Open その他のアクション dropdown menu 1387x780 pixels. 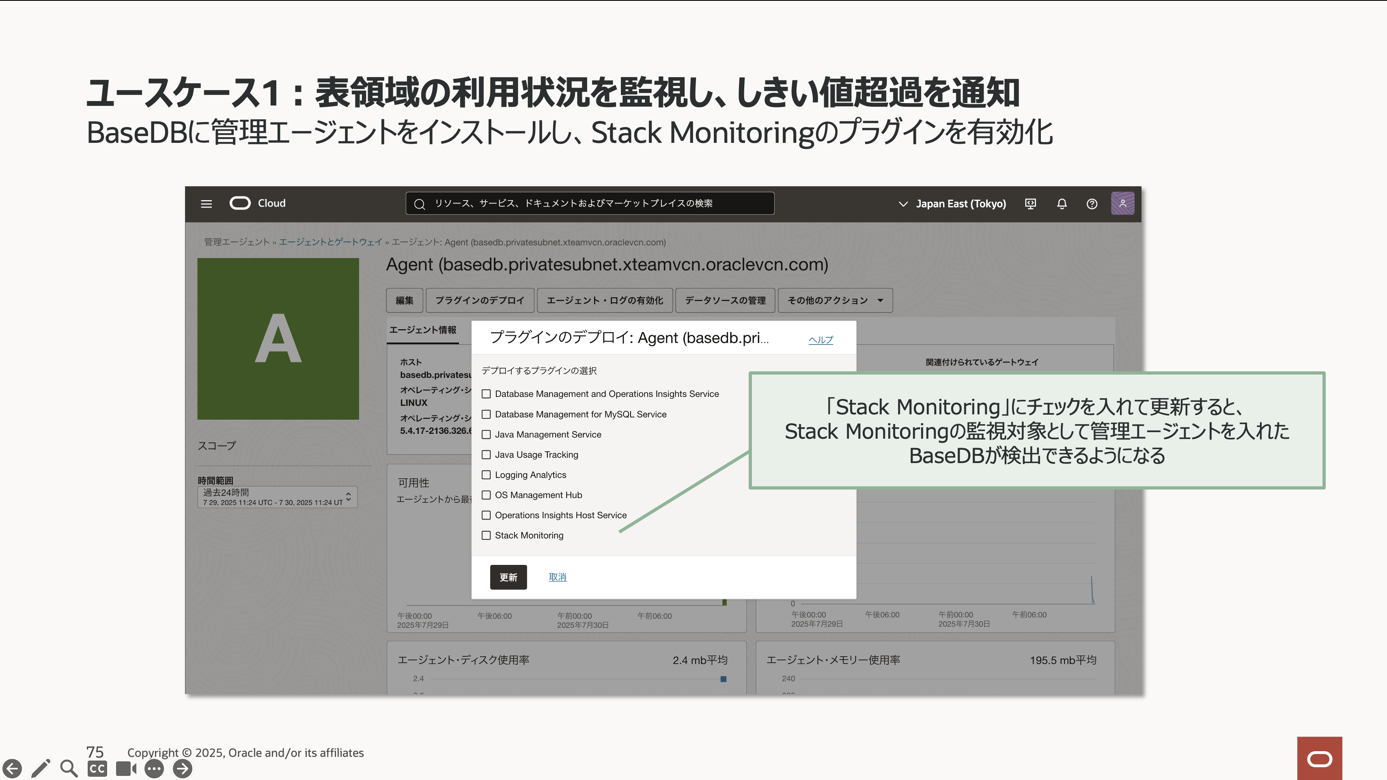(x=835, y=300)
